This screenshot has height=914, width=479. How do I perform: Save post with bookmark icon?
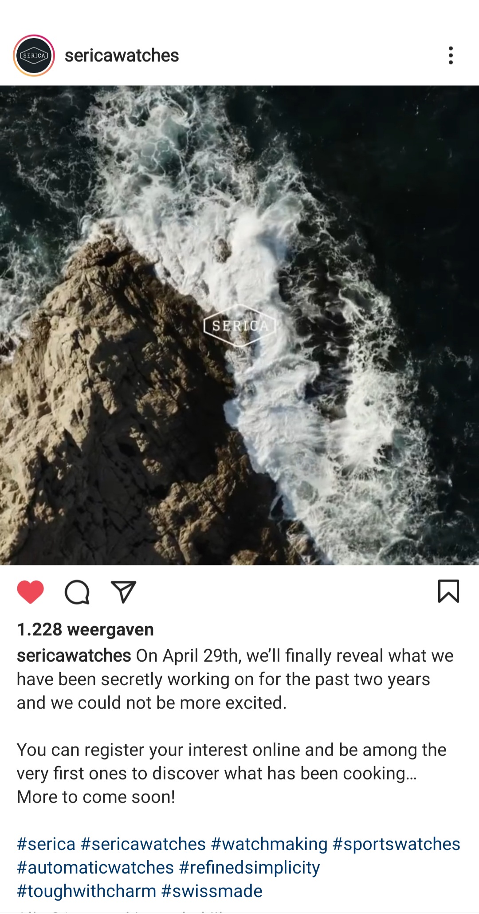(x=448, y=592)
